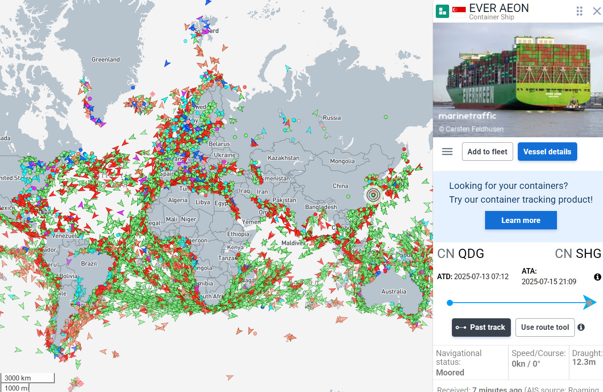The image size is (603, 392).
Task: Click the Singapore flag icon
Action: coord(459,12)
